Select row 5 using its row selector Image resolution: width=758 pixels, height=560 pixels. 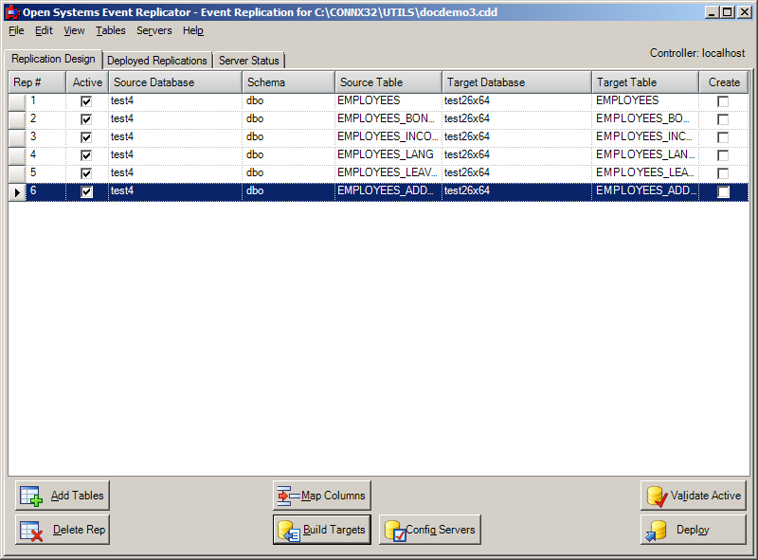[15, 172]
